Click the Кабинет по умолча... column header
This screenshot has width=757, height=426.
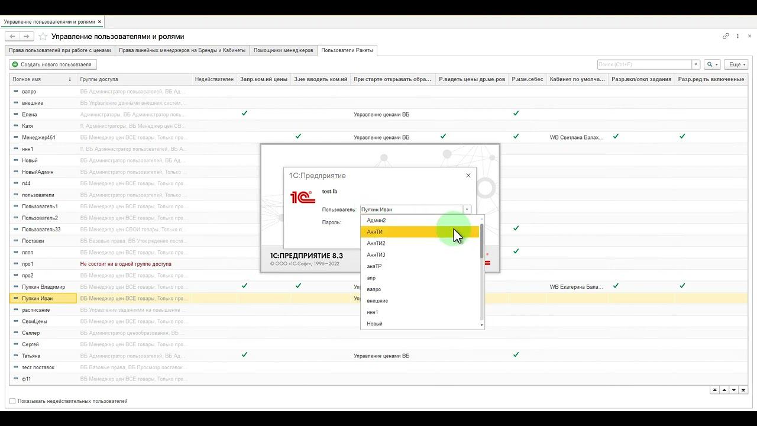[577, 79]
